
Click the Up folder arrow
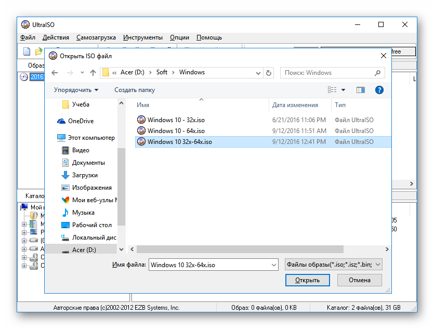point(93,73)
